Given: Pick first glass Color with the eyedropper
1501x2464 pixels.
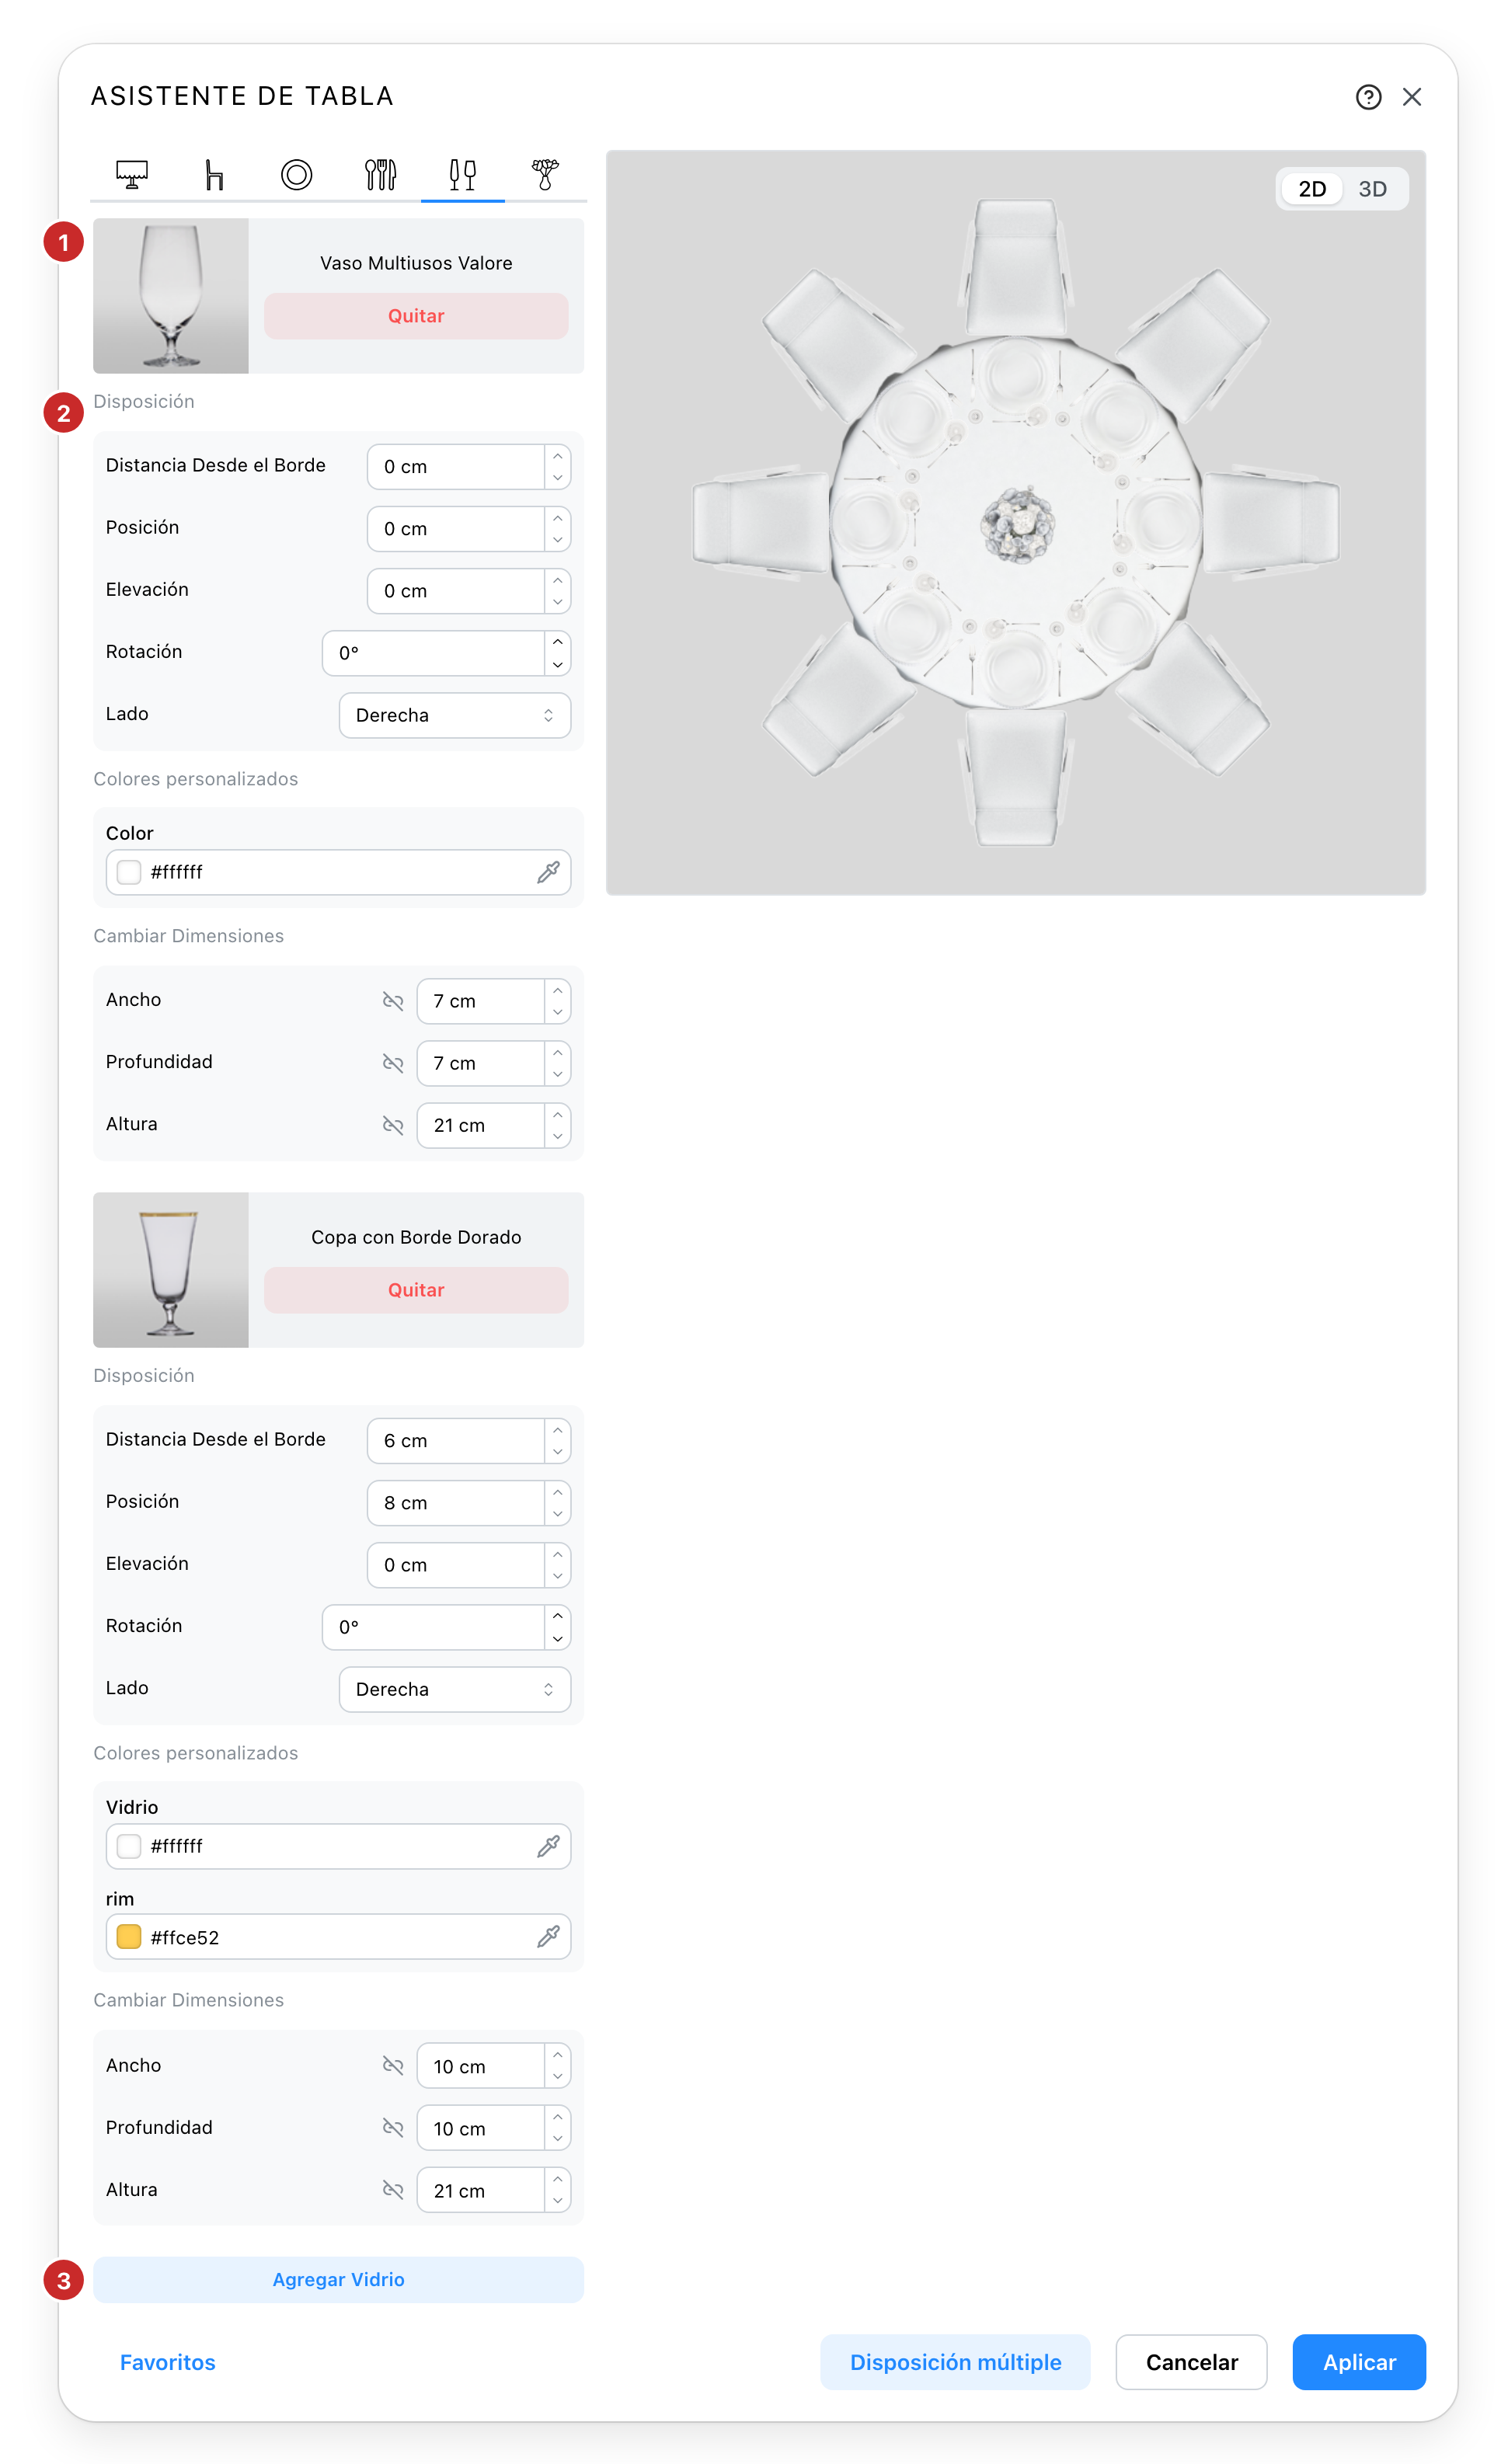Looking at the screenshot, I should pos(548,872).
